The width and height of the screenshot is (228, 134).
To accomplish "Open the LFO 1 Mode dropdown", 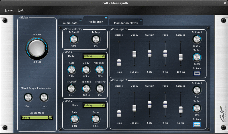I will pyautogui.click(x=94, y=56).
